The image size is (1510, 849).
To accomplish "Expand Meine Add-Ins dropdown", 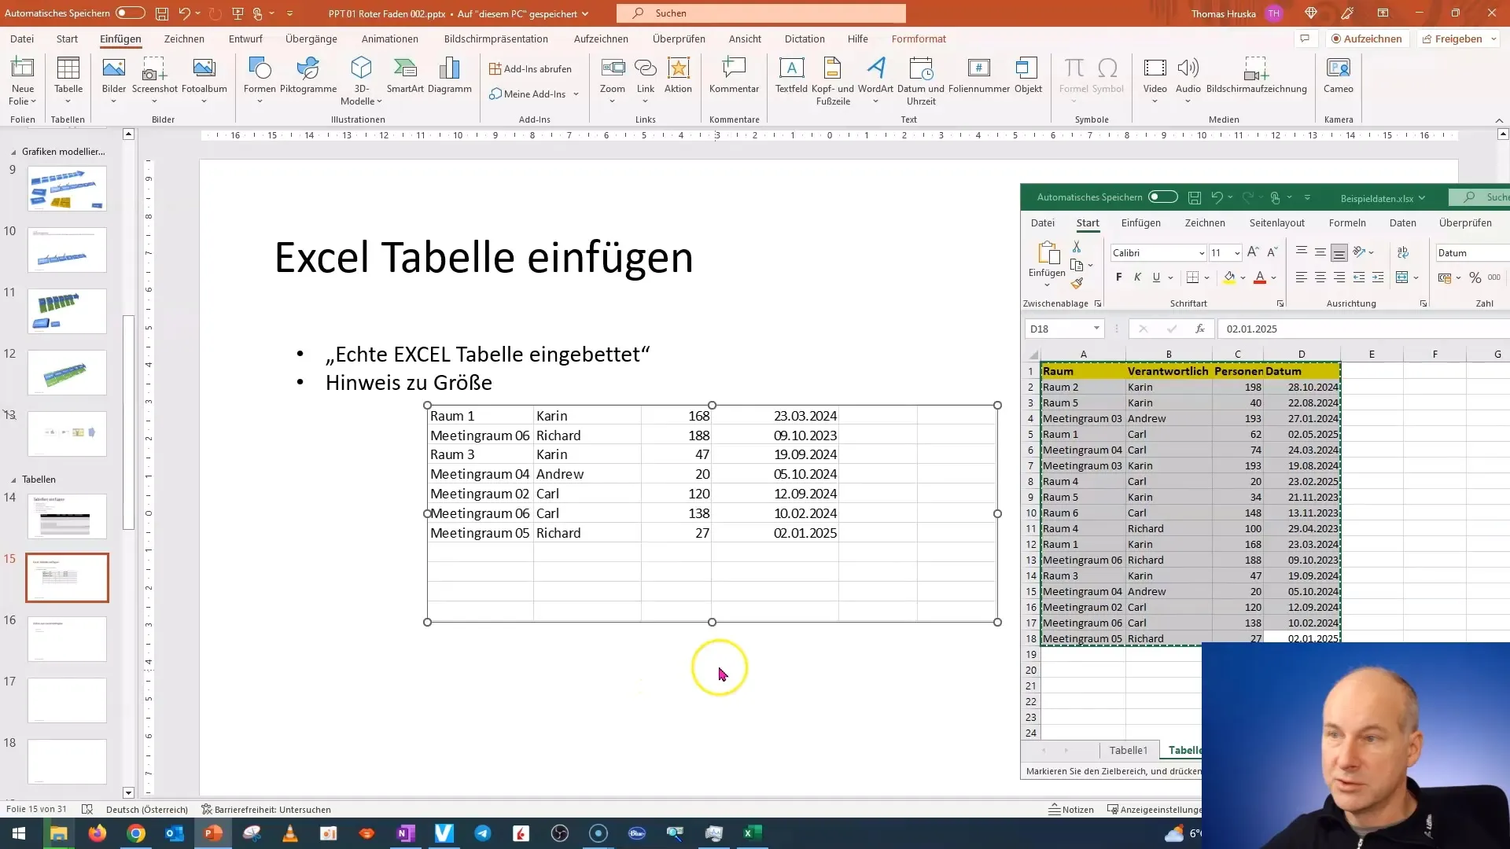I will tap(576, 94).
